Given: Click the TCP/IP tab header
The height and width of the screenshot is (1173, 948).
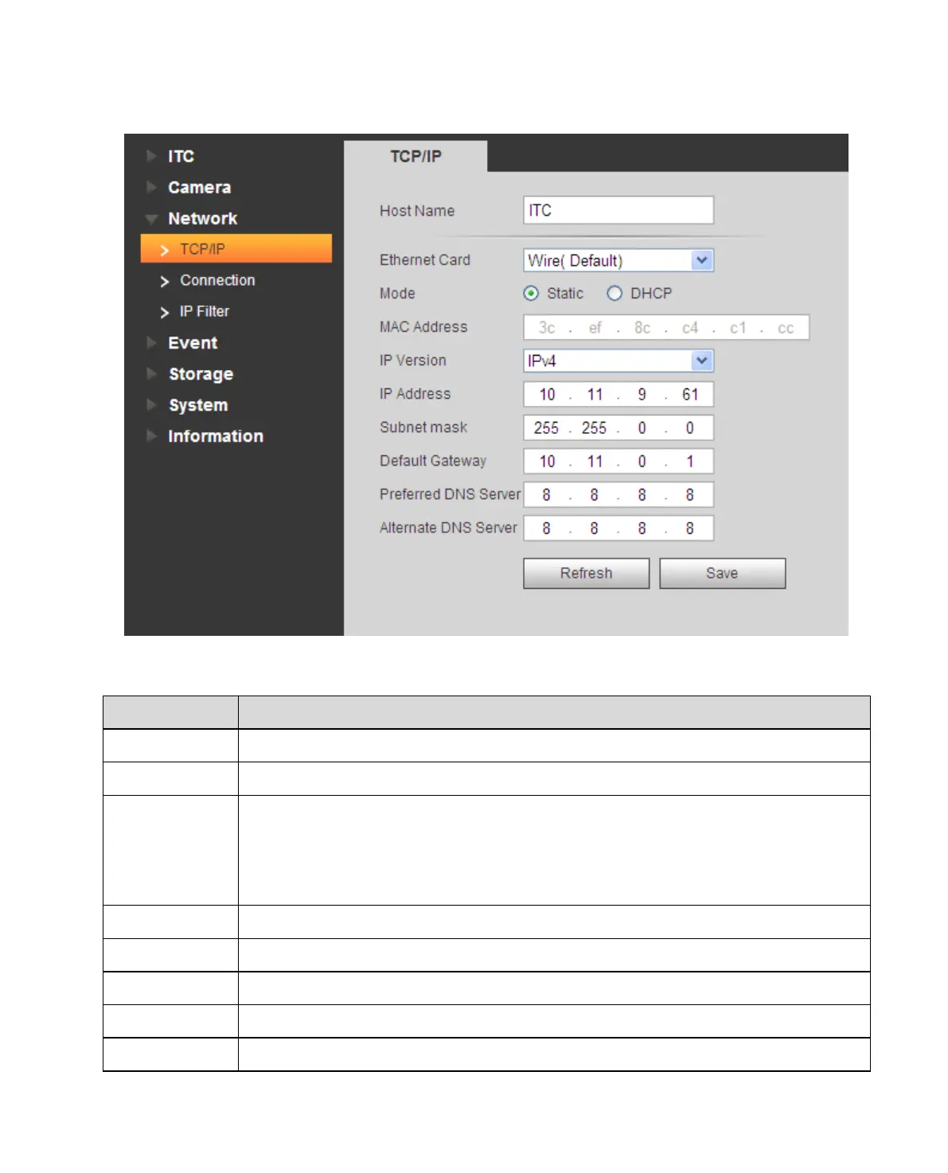Looking at the screenshot, I should pos(415,157).
